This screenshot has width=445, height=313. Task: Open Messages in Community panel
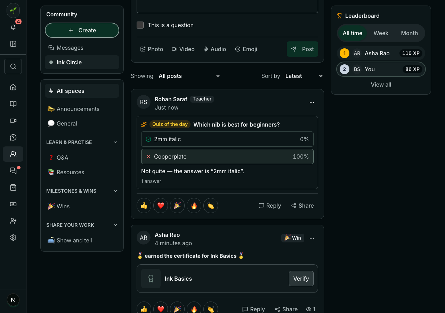click(82, 48)
